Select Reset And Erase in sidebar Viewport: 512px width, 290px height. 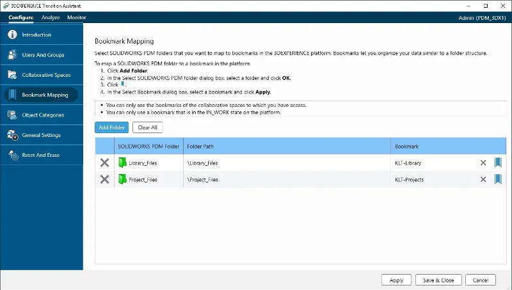(42, 155)
